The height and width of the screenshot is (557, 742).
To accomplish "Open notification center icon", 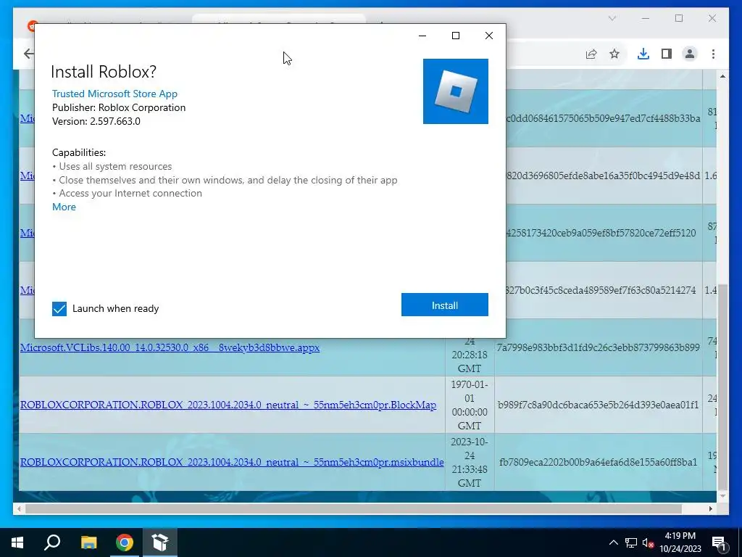I will tap(719, 543).
